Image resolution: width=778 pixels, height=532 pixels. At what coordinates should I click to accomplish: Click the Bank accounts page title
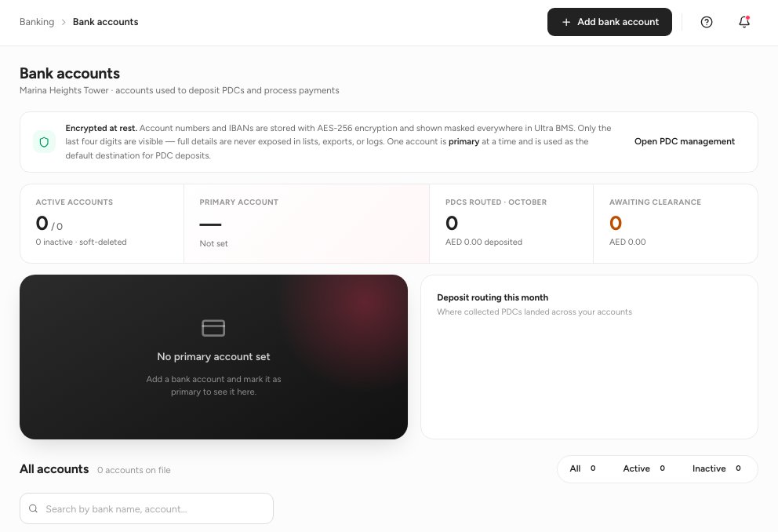tap(70, 74)
